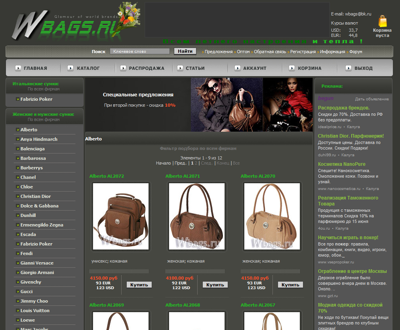Image resolution: width=400 pixels, height=330 pixels.
Task: Click the bullet icon next to Fendi
Action: [x=17, y=253]
